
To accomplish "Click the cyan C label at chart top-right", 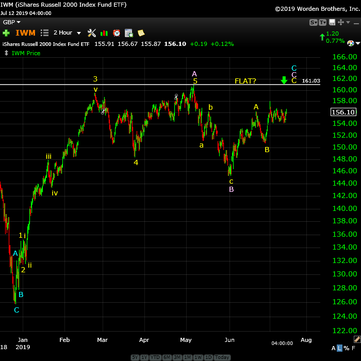I will tap(294, 68).
